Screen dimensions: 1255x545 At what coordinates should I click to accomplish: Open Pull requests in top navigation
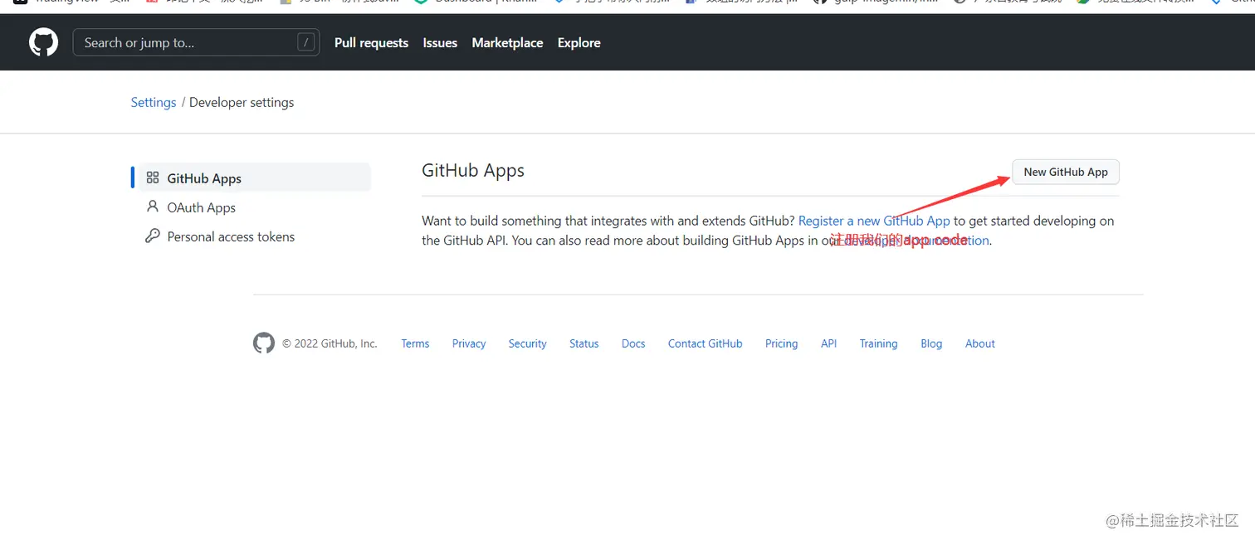point(371,43)
